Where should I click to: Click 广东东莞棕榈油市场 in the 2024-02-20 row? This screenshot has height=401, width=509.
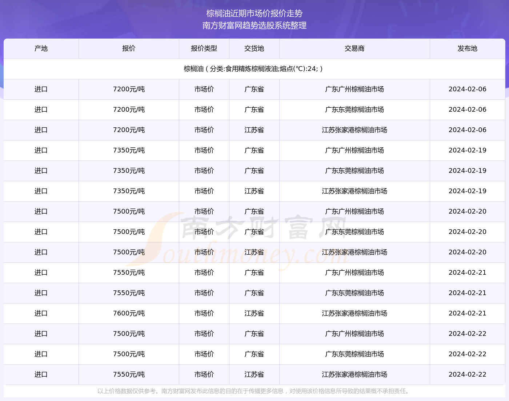(354, 232)
